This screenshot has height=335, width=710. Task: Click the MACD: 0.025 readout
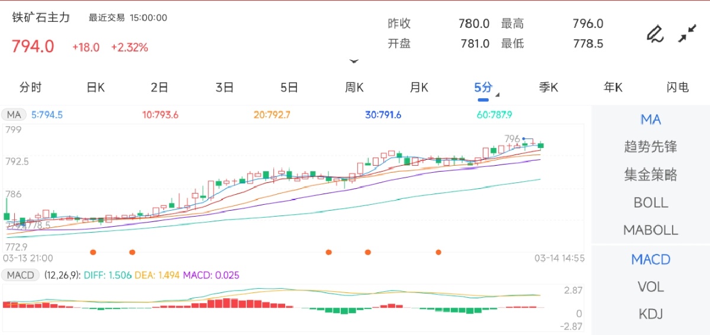pyautogui.click(x=211, y=275)
